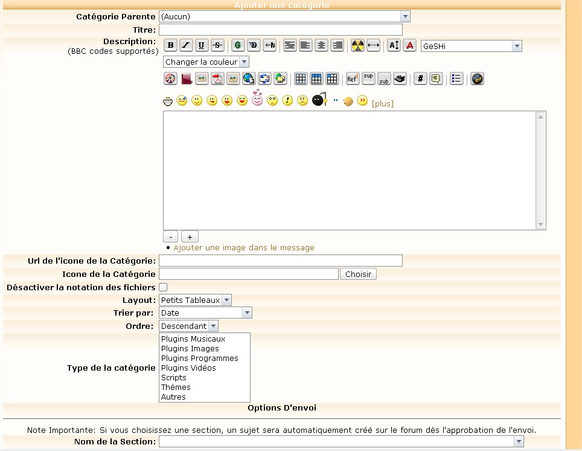Click the red letter A font icon

pyautogui.click(x=410, y=45)
